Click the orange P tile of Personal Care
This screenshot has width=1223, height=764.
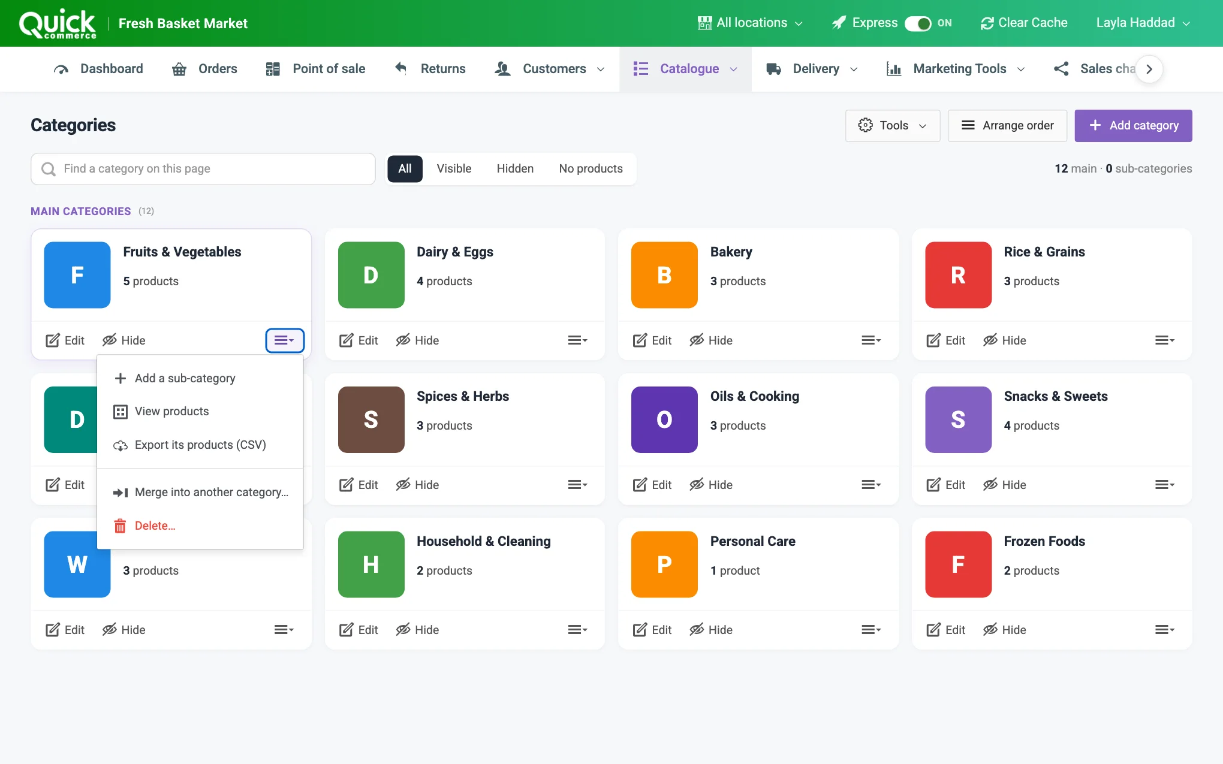click(664, 564)
